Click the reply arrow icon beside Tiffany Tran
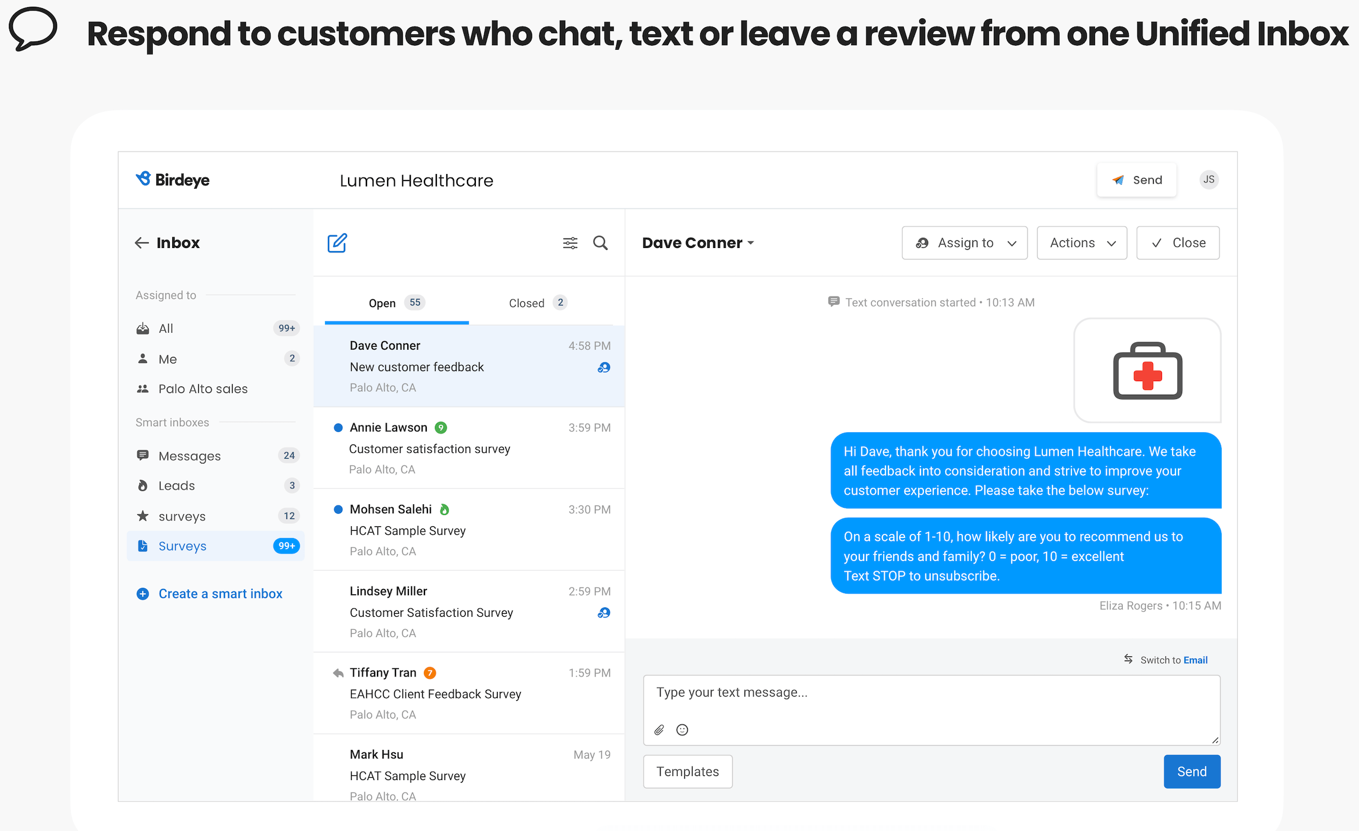This screenshot has width=1359, height=831. coord(338,673)
